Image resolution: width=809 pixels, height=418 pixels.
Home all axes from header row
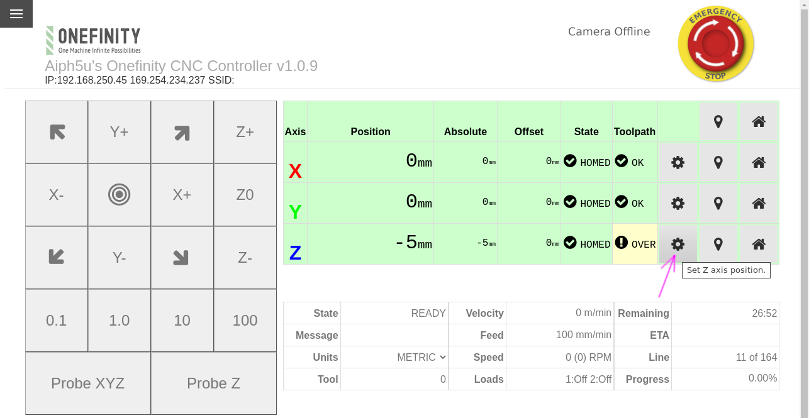(x=759, y=121)
